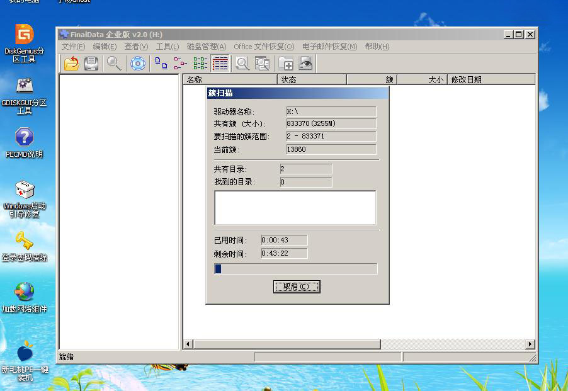Minimize the FinalData window
Screen dimensions: 568x391
509,35
